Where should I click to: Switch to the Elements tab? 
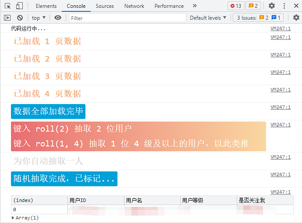[x=46, y=6]
